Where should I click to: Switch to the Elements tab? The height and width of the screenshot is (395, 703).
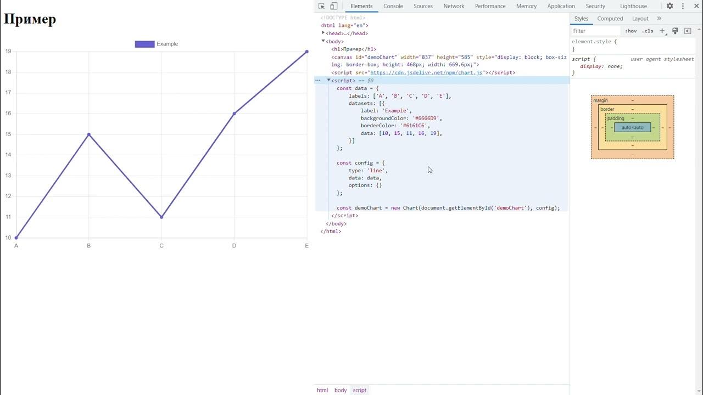click(x=361, y=6)
